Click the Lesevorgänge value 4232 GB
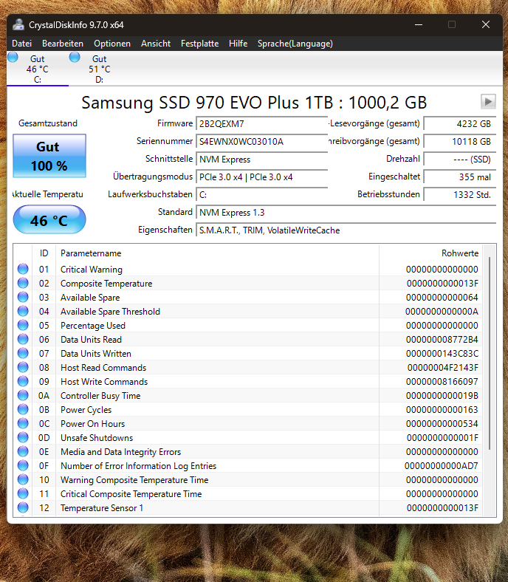Viewport: 508px width, 582px height. [x=460, y=123]
